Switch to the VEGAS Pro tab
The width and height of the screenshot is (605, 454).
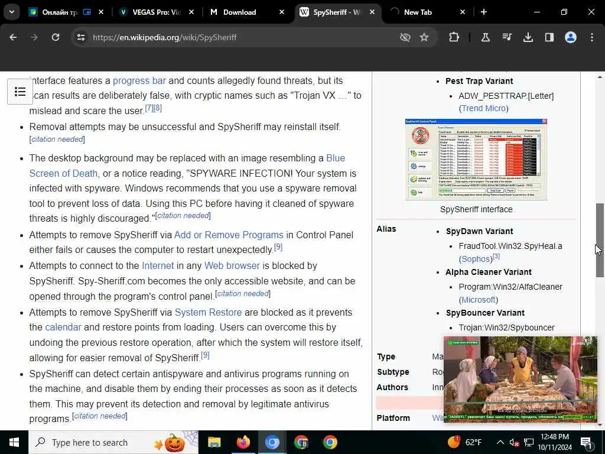tap(156, 12)
